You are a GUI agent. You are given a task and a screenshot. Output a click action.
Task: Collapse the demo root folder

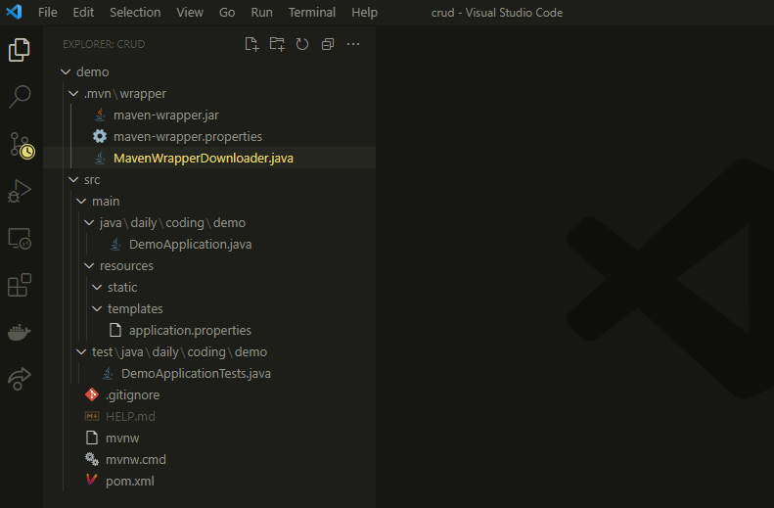click(x=66, y=72)
